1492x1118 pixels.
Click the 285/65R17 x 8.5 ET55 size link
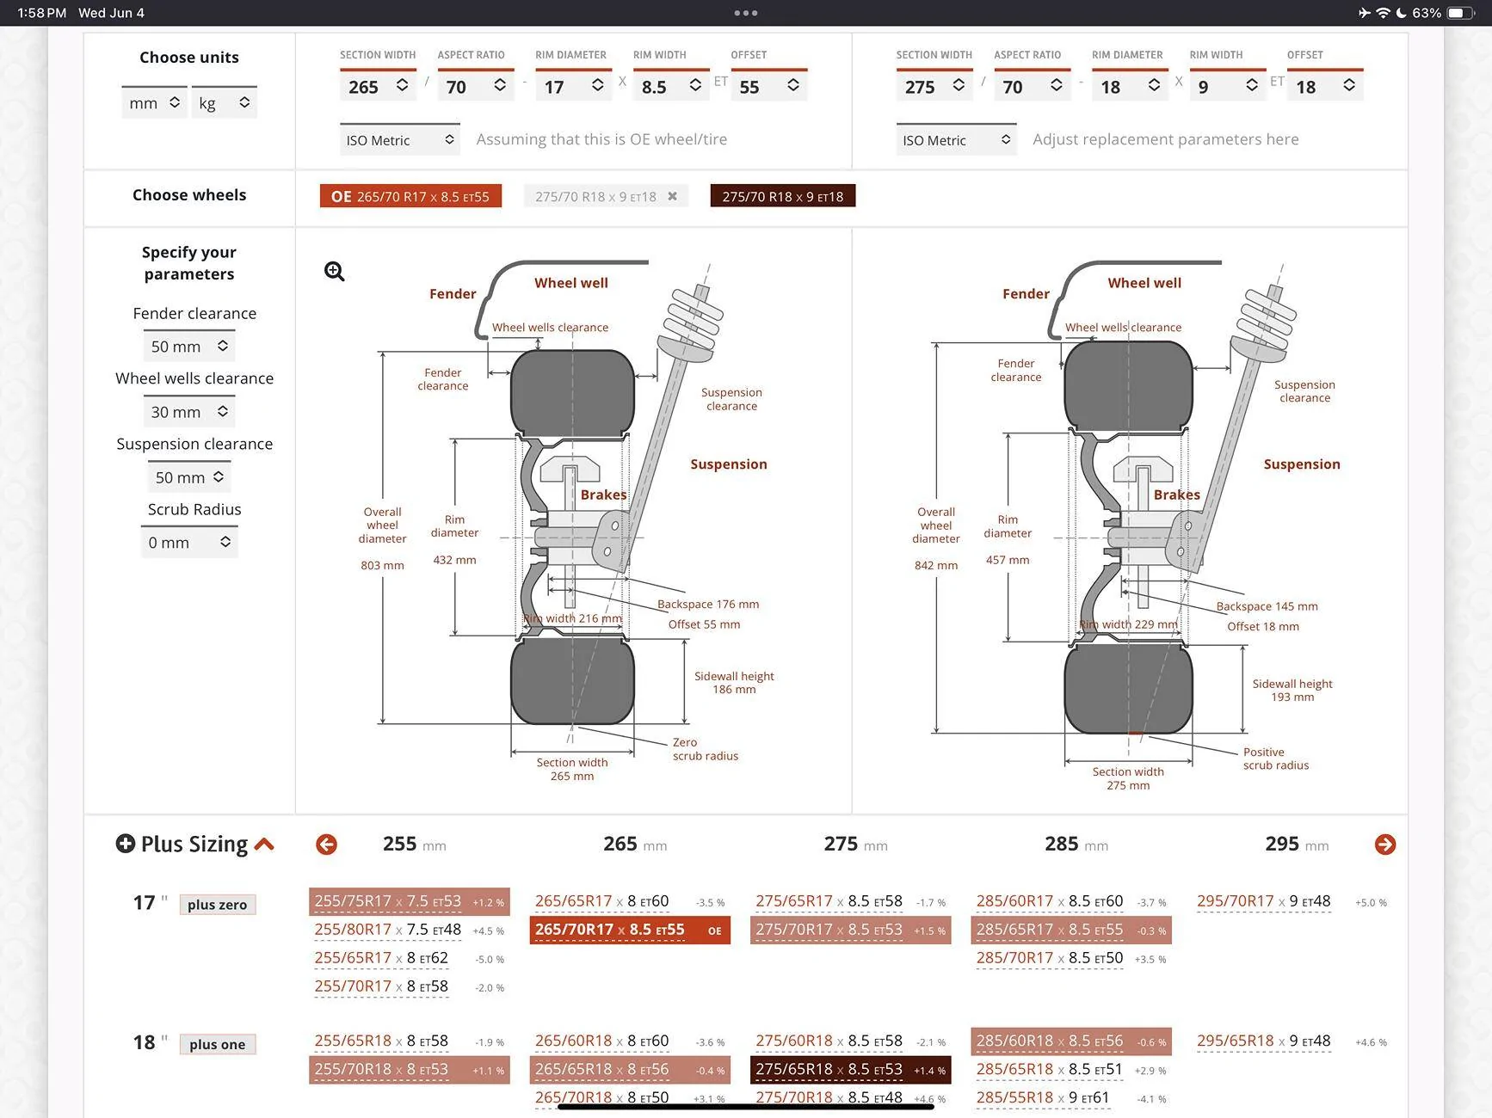(1049, 930)
